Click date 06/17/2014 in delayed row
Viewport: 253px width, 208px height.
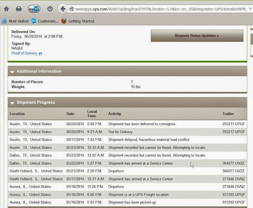75,139
